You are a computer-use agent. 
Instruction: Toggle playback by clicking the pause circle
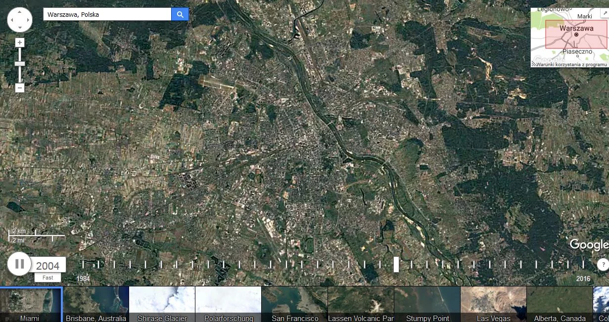pyautogui.click(x=19, y=264)
